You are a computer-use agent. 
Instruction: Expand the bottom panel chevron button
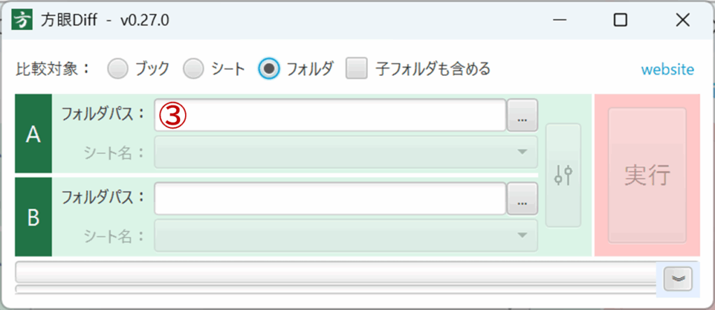click(x=678, y=279)
